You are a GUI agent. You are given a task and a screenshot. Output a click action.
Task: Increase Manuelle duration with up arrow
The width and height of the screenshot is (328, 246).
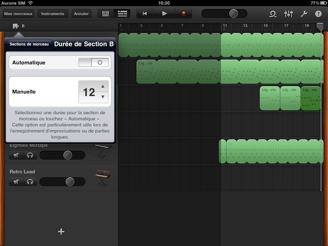click(103, 86)
